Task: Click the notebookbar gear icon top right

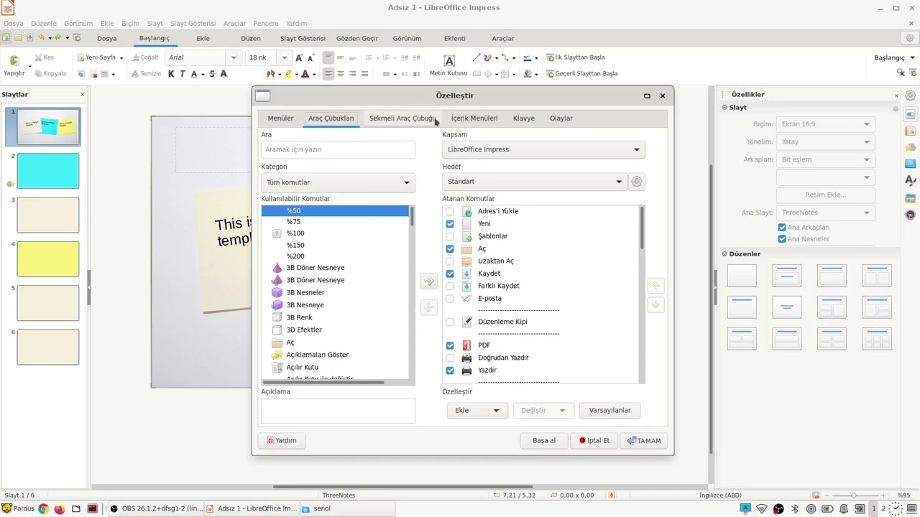Action: tap(909, 38)
